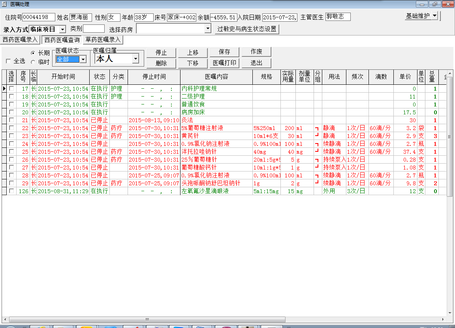Select the 头孢哌酮钠舒巴坦钠针 order cell
This screenshot has width=455, height=328.
click(216, 183)
